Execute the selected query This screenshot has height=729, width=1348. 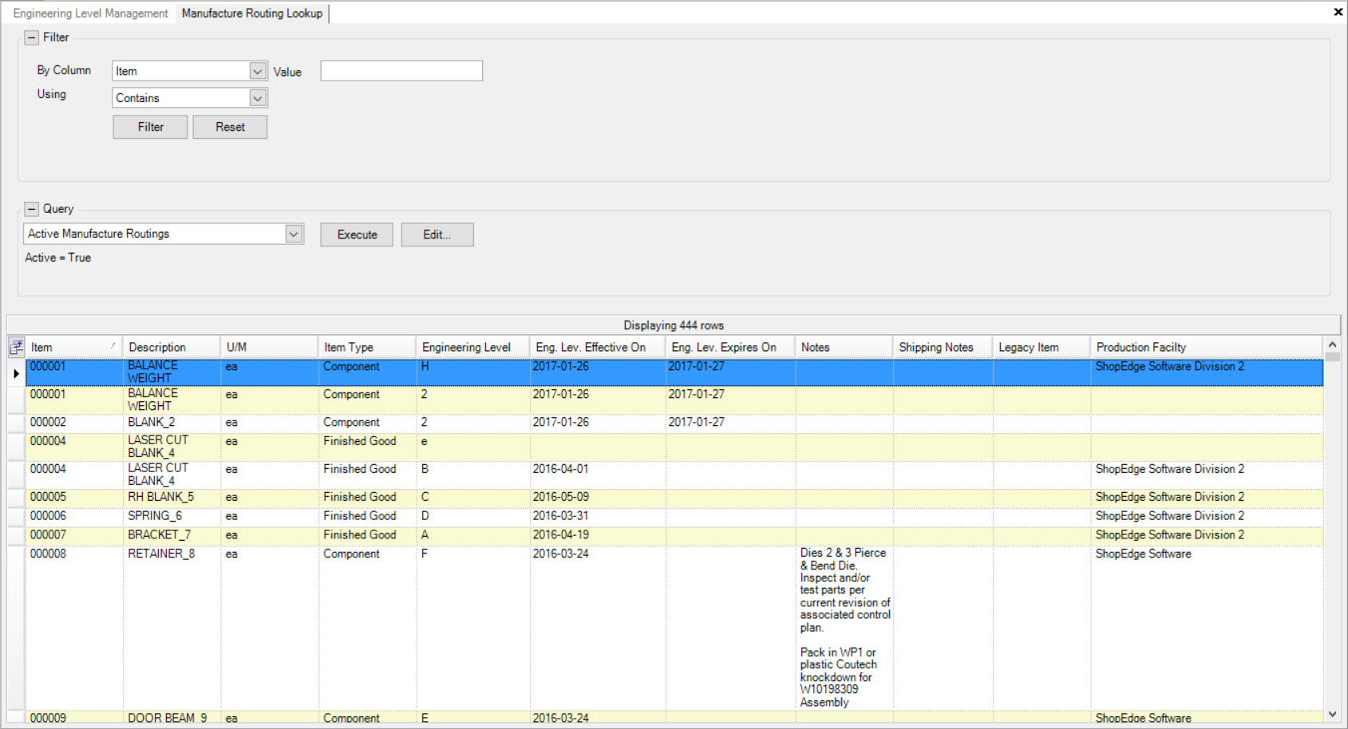(x=357, y=234)
